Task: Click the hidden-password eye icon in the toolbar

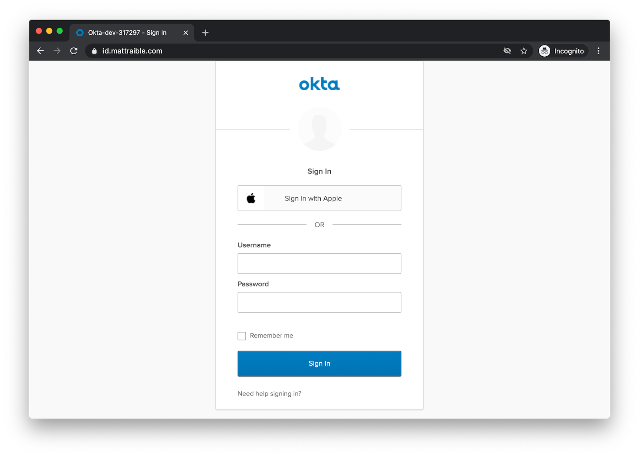Action: coord(507,51)
